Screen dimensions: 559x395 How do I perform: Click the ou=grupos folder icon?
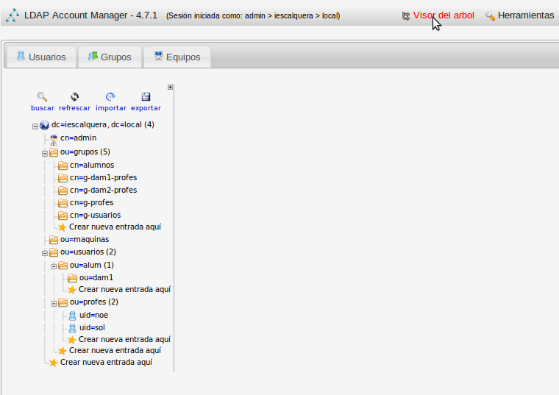tap(54, 152)
